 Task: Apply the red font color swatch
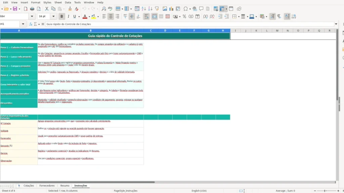(x=85, y=16)
